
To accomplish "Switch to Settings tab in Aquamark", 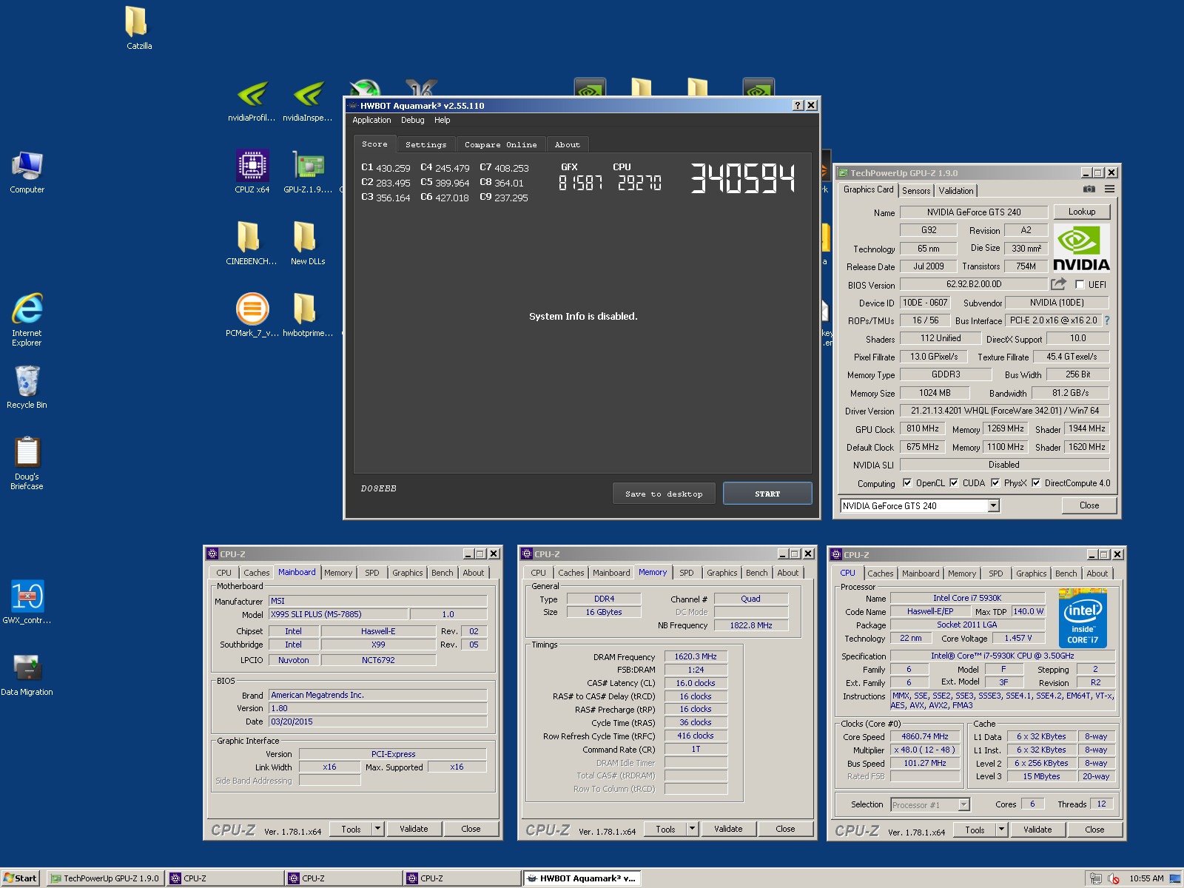I will coord(425,144).
